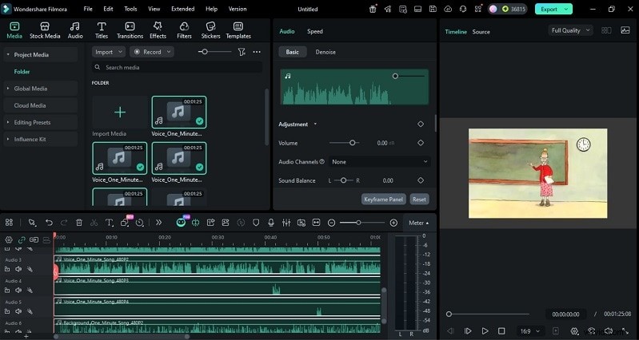Click the Delete trash icon in timeline toolbar

tap(79, 223)
